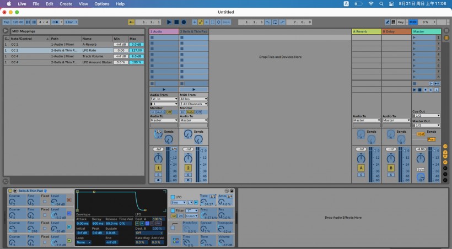Open Audio From Ext. In dropdown
The width and height of the screenshot is (452, 249).
[163, 99]
